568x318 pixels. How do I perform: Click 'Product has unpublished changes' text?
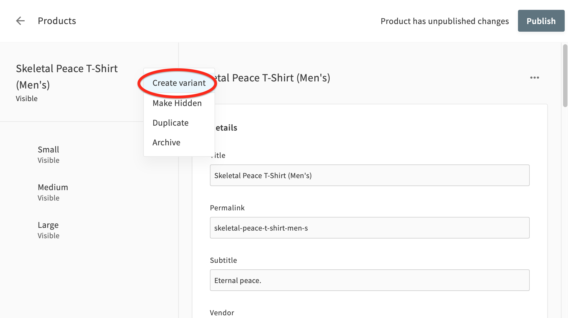coord(445,21)
